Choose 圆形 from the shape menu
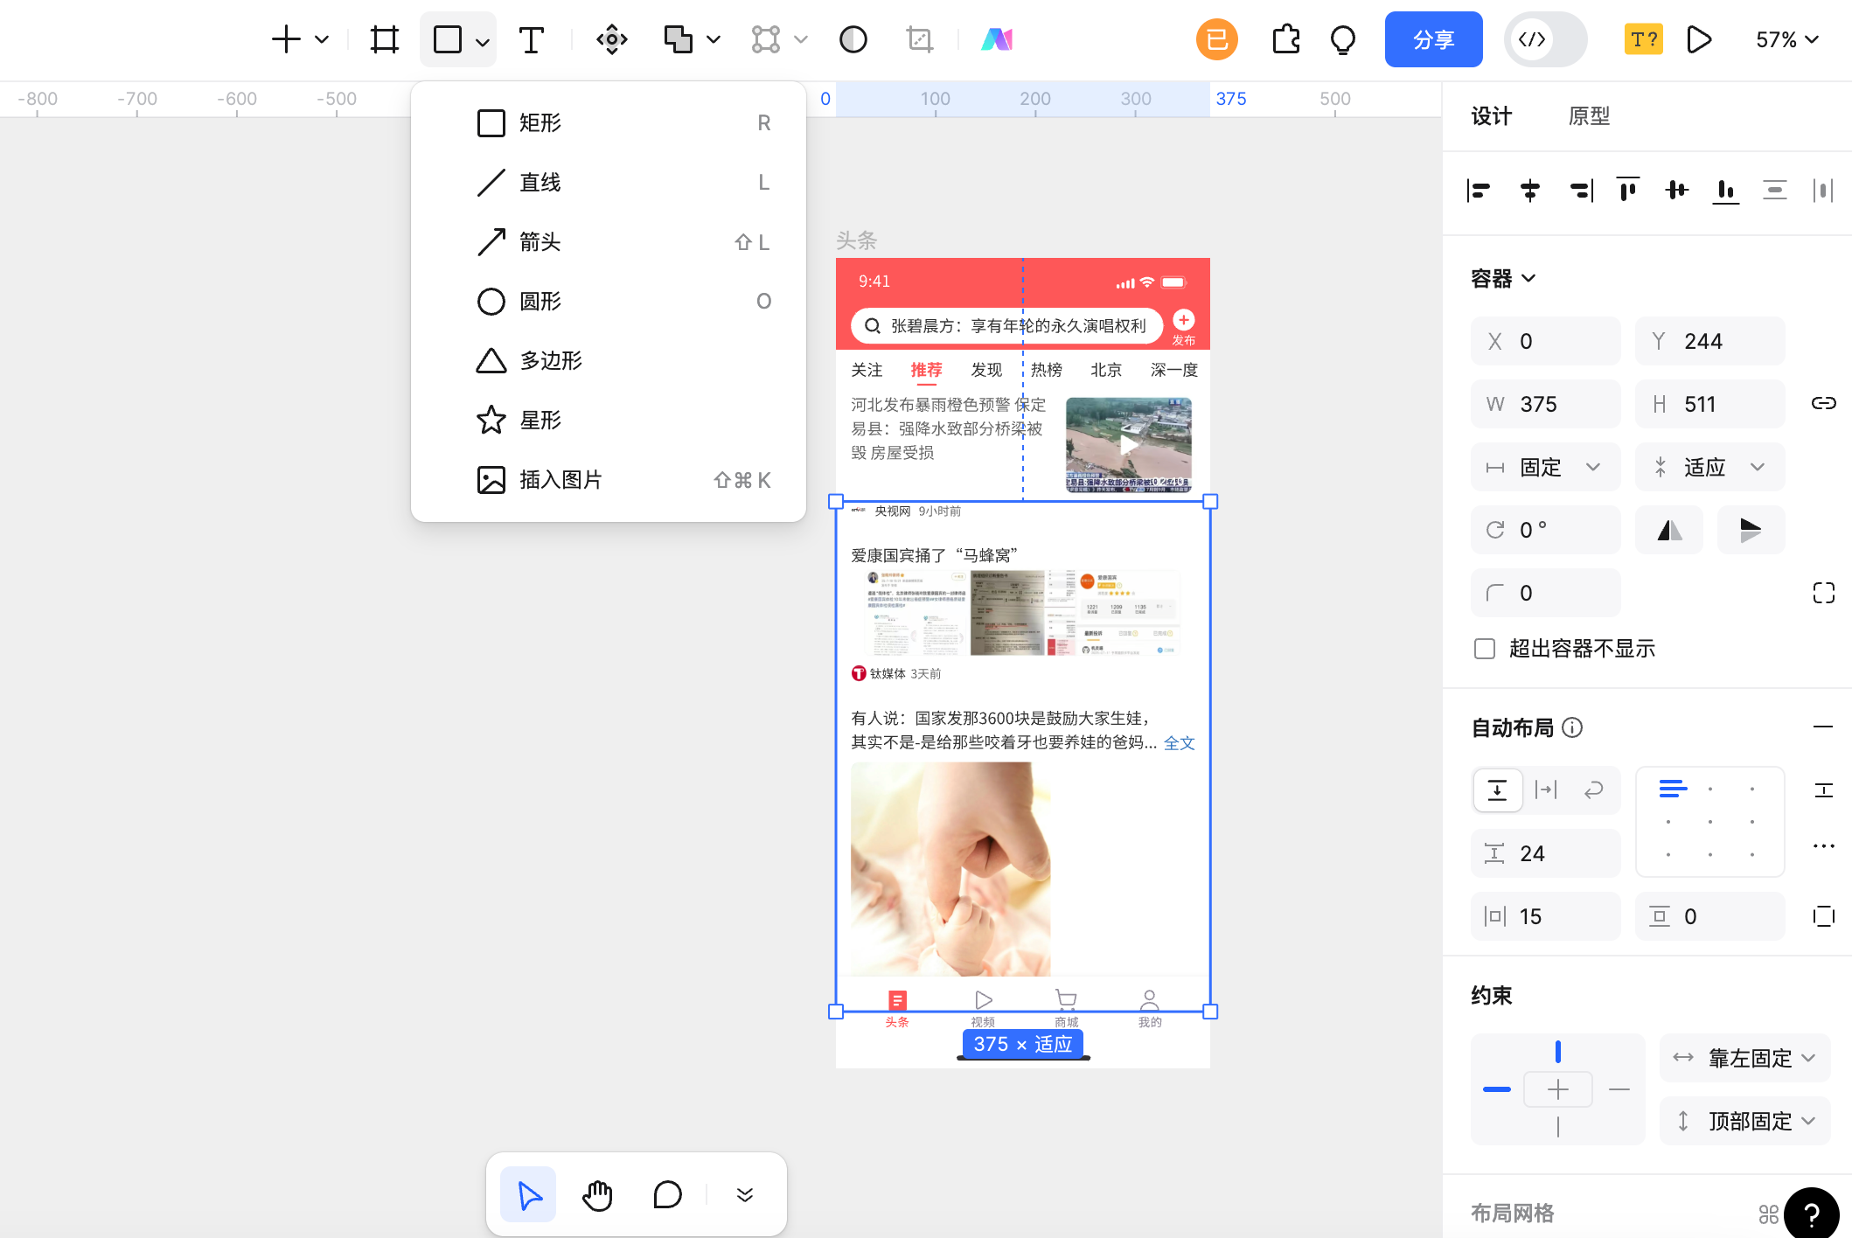 [x=609, y=302]
